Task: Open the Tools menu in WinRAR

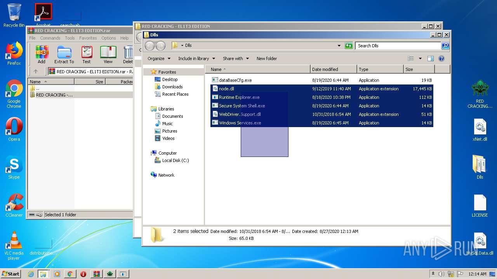Action: pos(70,38)
